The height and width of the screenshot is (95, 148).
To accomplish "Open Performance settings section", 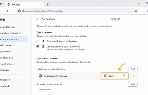I will pos(6,45).
